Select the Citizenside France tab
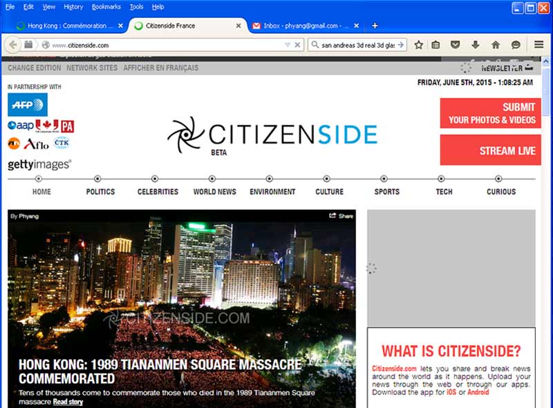 click(187, 26)
